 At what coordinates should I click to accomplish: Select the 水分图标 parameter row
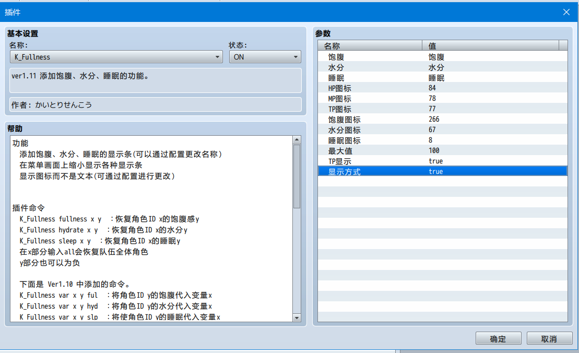[442, 130]
